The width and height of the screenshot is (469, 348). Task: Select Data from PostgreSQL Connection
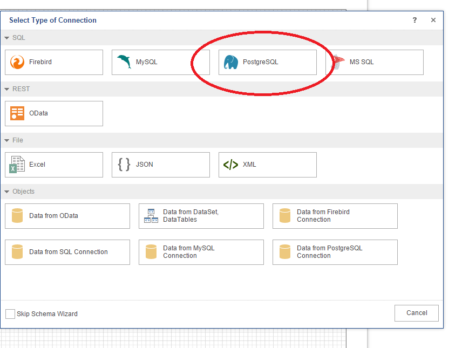(335, 252)
